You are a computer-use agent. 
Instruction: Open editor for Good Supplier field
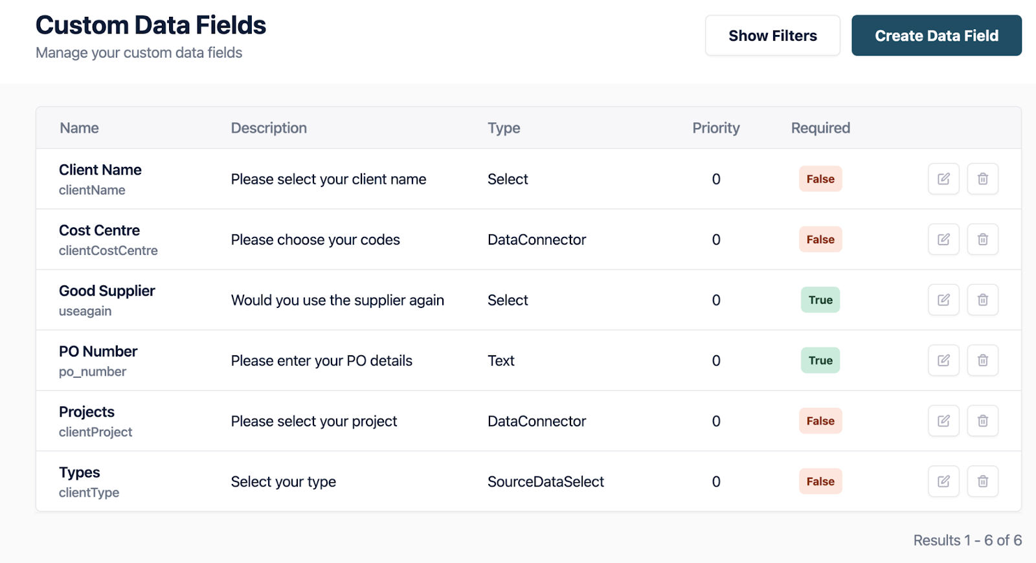pyautogui.click(x=943, y=300)
